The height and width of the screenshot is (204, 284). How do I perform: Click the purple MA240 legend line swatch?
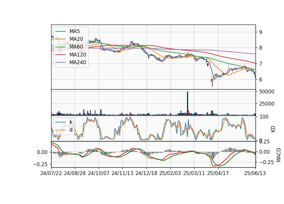[60, 62]
